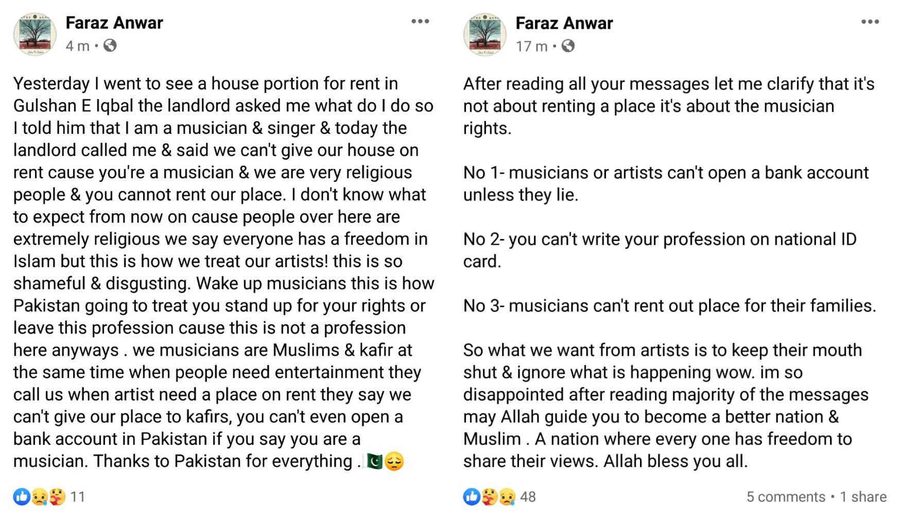View the 5 comments on the post
900x515 pixels.
click(786, 497)
